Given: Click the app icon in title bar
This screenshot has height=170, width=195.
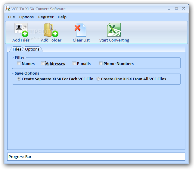Looking at the screenshot, I should point(8,9).
